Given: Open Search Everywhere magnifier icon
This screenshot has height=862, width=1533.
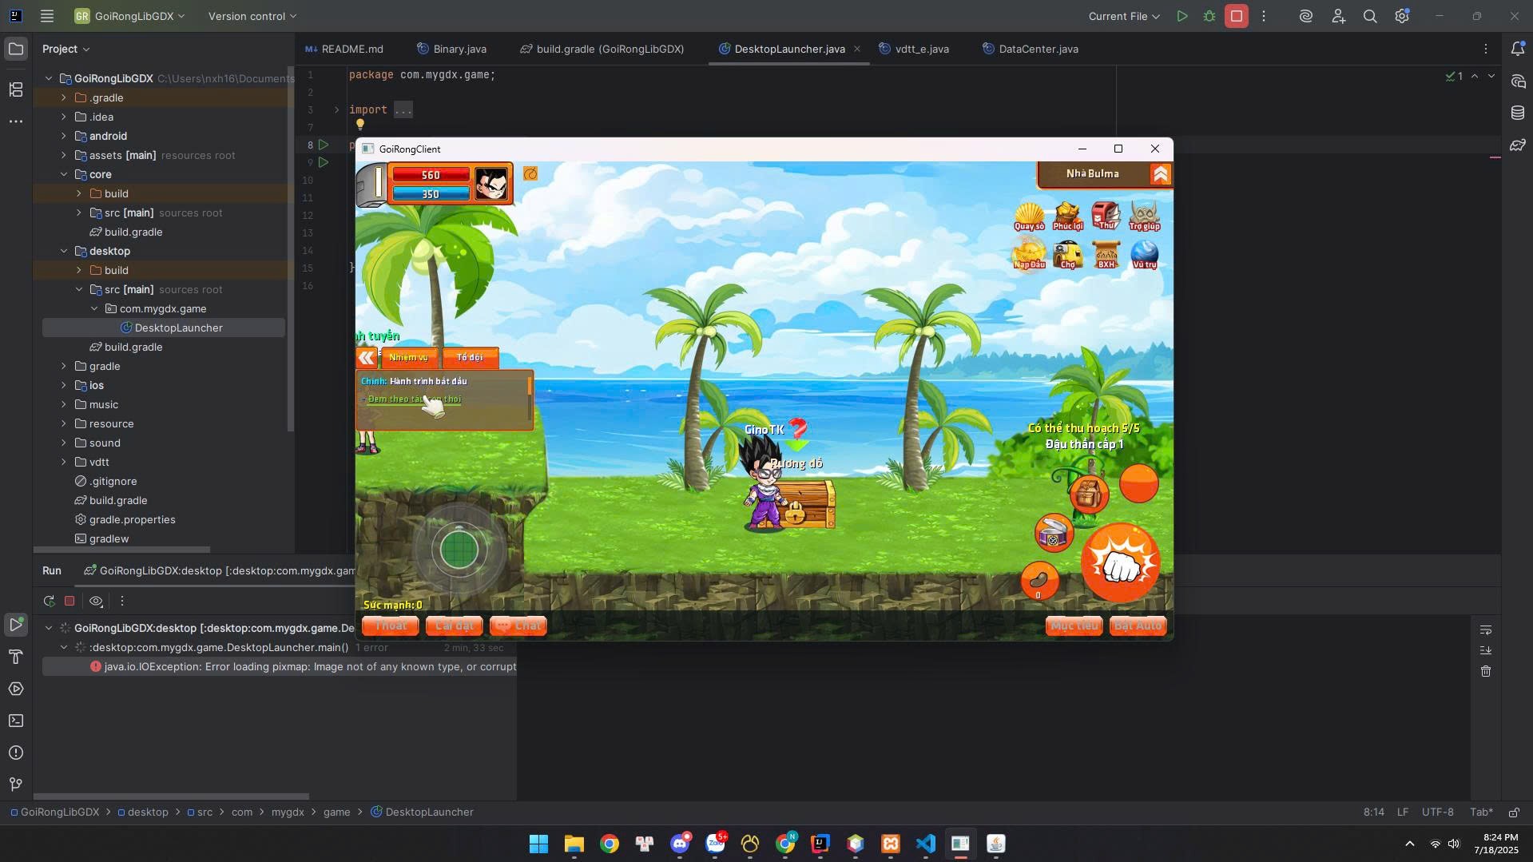Looking at the screenshot, I should (1369, 16).
